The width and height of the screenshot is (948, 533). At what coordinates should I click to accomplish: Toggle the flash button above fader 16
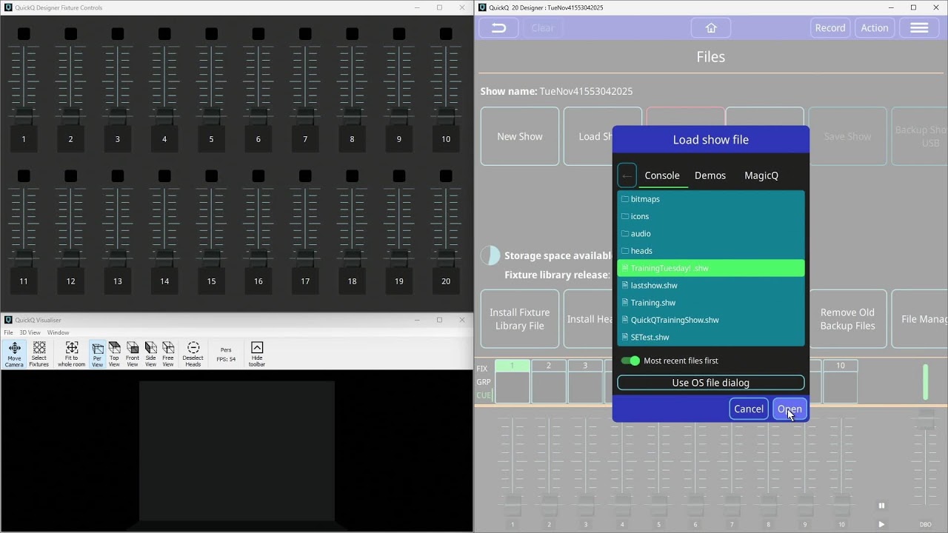(x=258, y=176)
